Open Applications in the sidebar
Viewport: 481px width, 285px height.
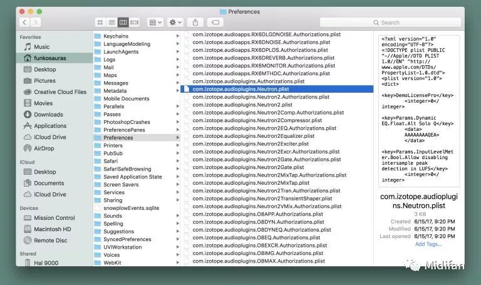click(54, 126)
